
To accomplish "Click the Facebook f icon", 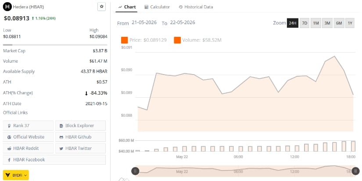I will coord(9,160).
